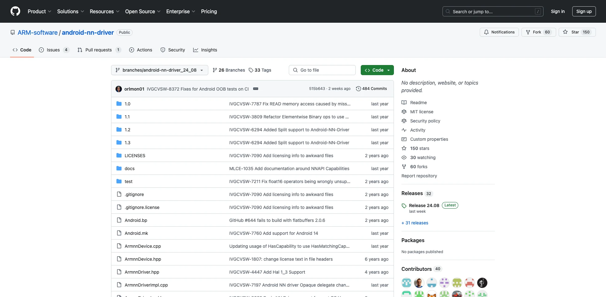Click the Android.mk file icon
Image resolution: width=606 pixels, height=297 pixels.
point(119,233)
